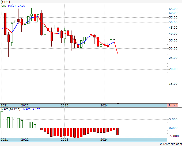Click the 50.00 price axis label
Image resolution: width=182 pixels, height=146 pixels.
point(173,22)
